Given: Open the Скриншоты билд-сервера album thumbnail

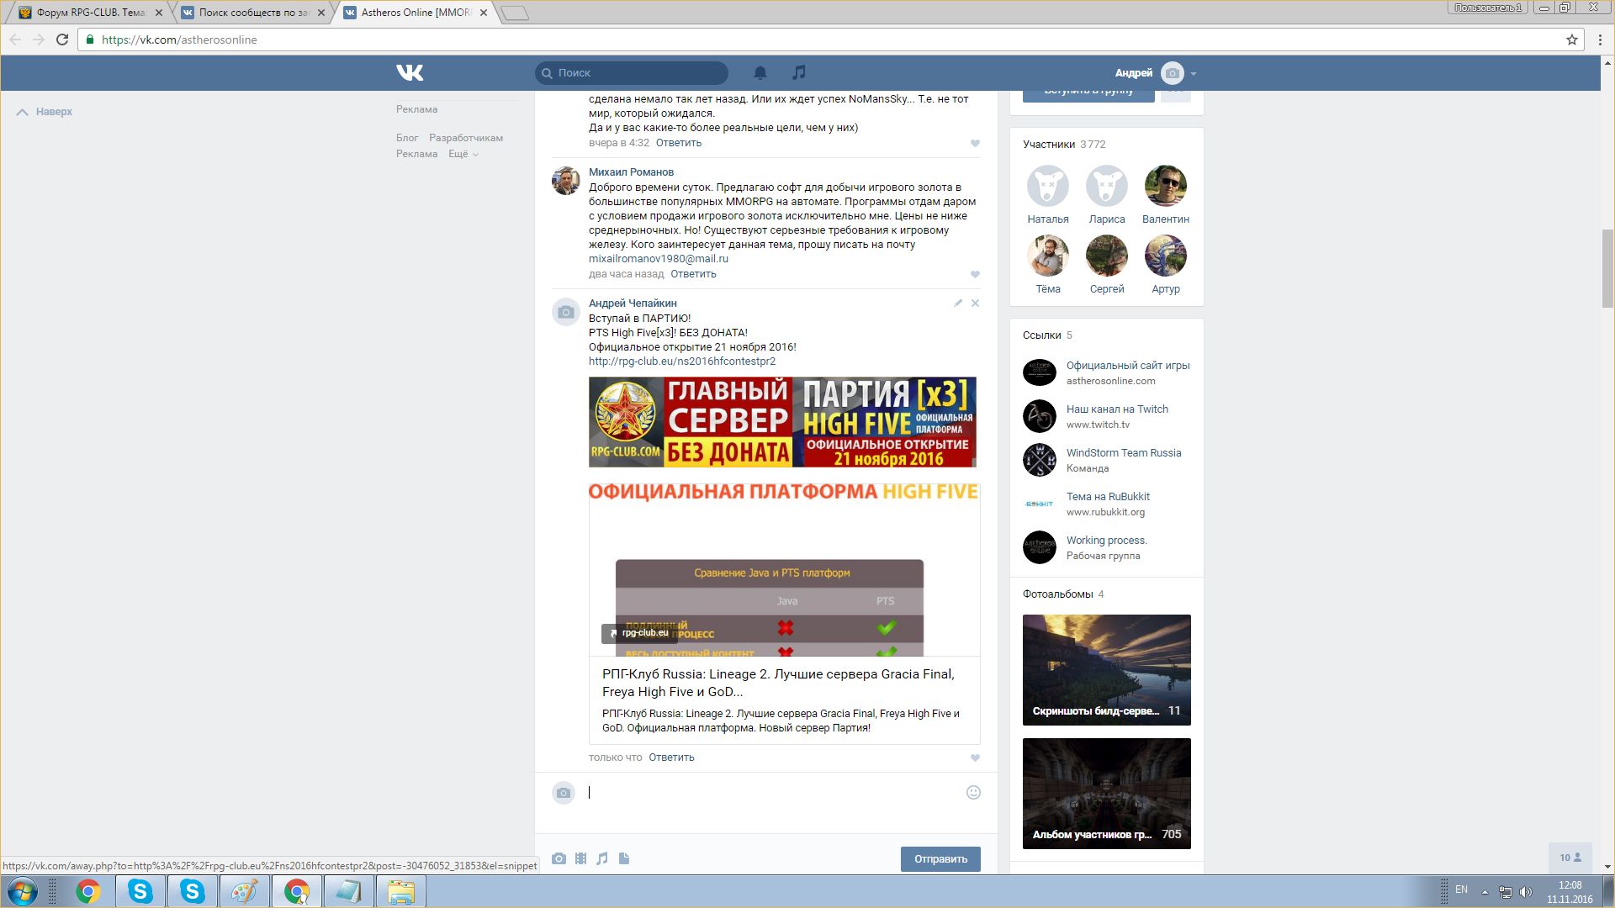Looking at the screenshot, I should (x=1106, y=670).
